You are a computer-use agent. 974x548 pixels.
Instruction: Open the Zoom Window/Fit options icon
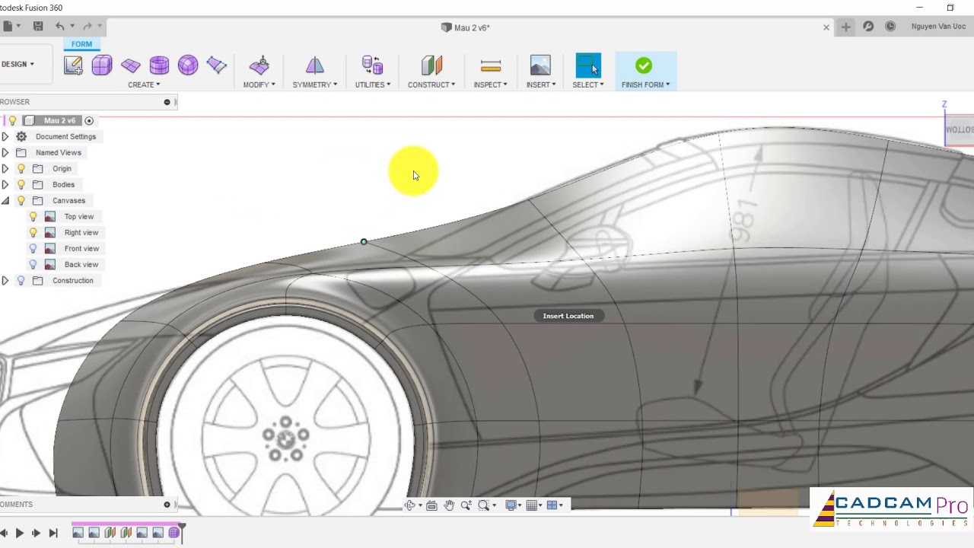[483, 505]
